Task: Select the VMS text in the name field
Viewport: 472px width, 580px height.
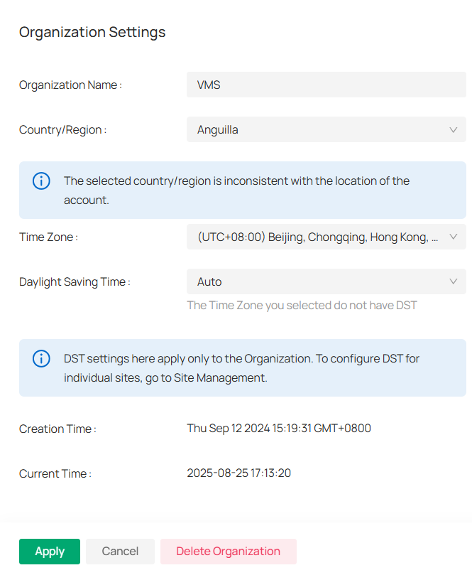Action: pos(208,84)
